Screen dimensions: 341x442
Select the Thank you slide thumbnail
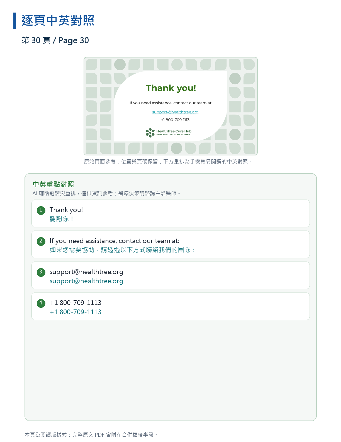click(170, 106)
